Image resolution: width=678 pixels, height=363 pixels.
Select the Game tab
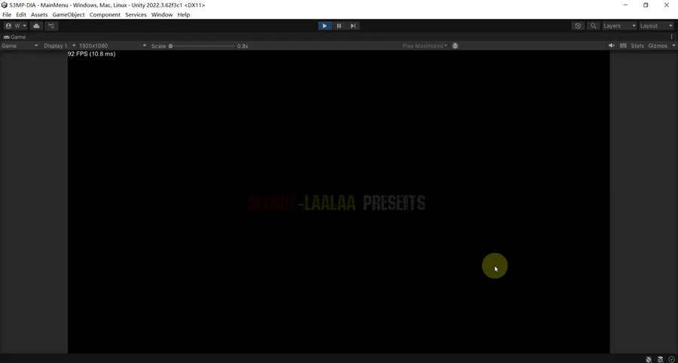(15, 37)
